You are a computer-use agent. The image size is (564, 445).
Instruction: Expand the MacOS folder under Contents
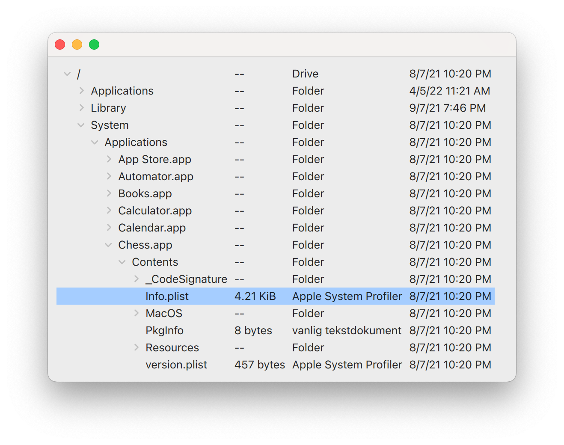tap(136, 313)
